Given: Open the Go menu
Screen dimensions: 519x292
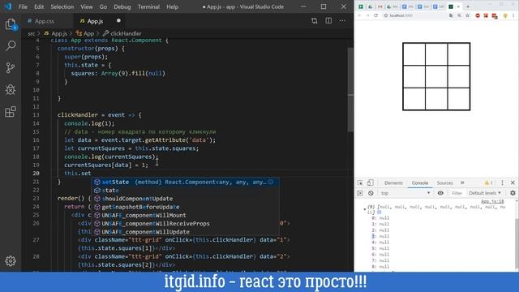Looking at the screenshot, I should point(103,6).
